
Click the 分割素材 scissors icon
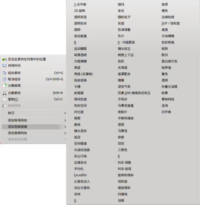click(x=5, y=93)
